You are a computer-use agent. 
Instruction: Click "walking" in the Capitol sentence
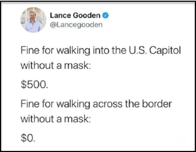click(x=73, y=51)
